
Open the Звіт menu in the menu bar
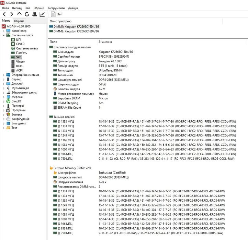click(x=27, y=8)
